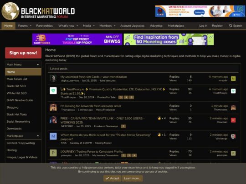
Task: Click ValeVerga last-poster avatar
Action: [233, 136]
